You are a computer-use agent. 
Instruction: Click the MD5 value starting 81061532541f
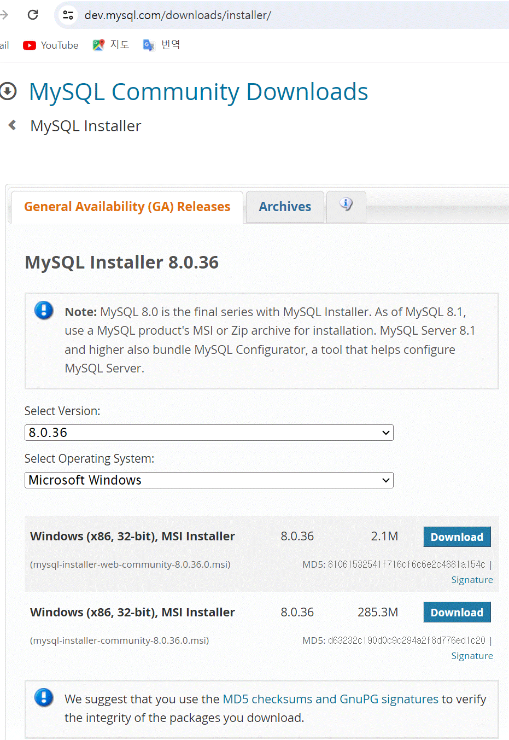[x=406, y=564]
